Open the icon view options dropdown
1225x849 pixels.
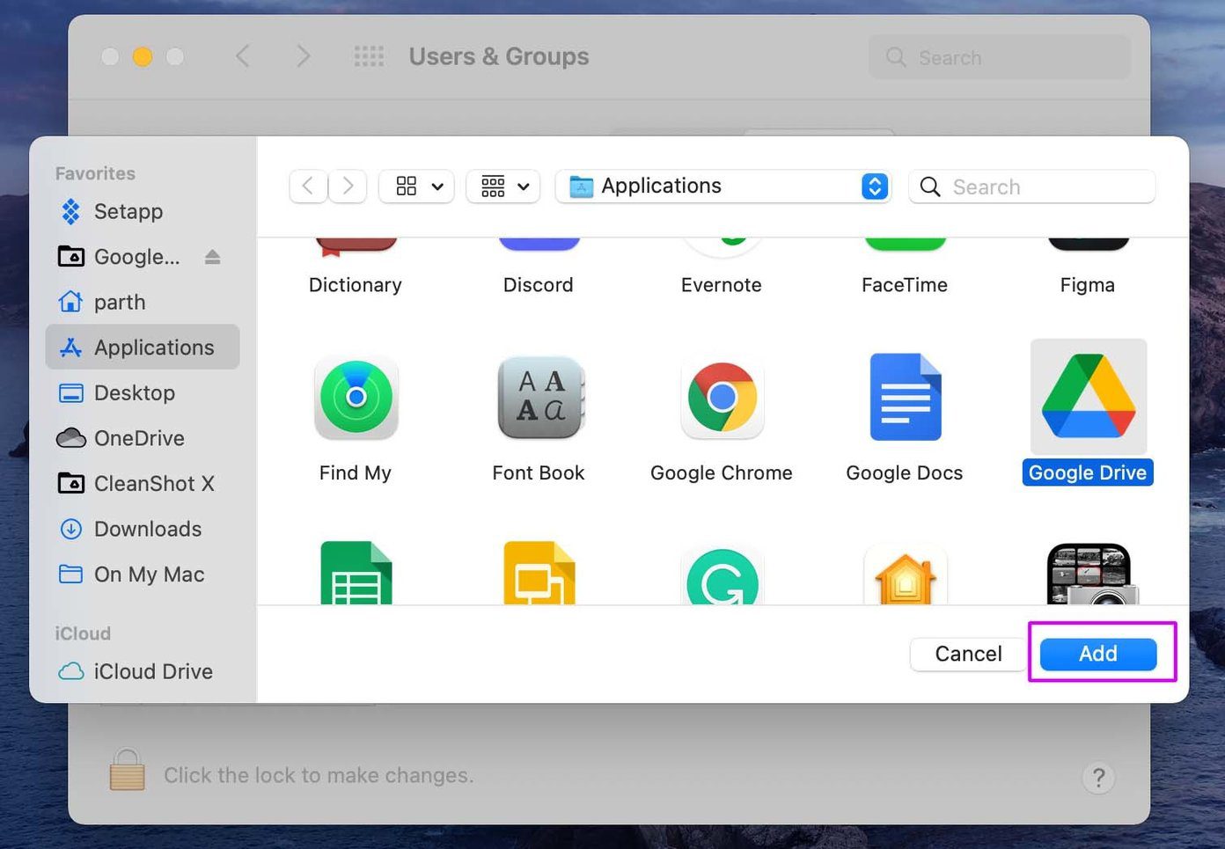[417, 186]
